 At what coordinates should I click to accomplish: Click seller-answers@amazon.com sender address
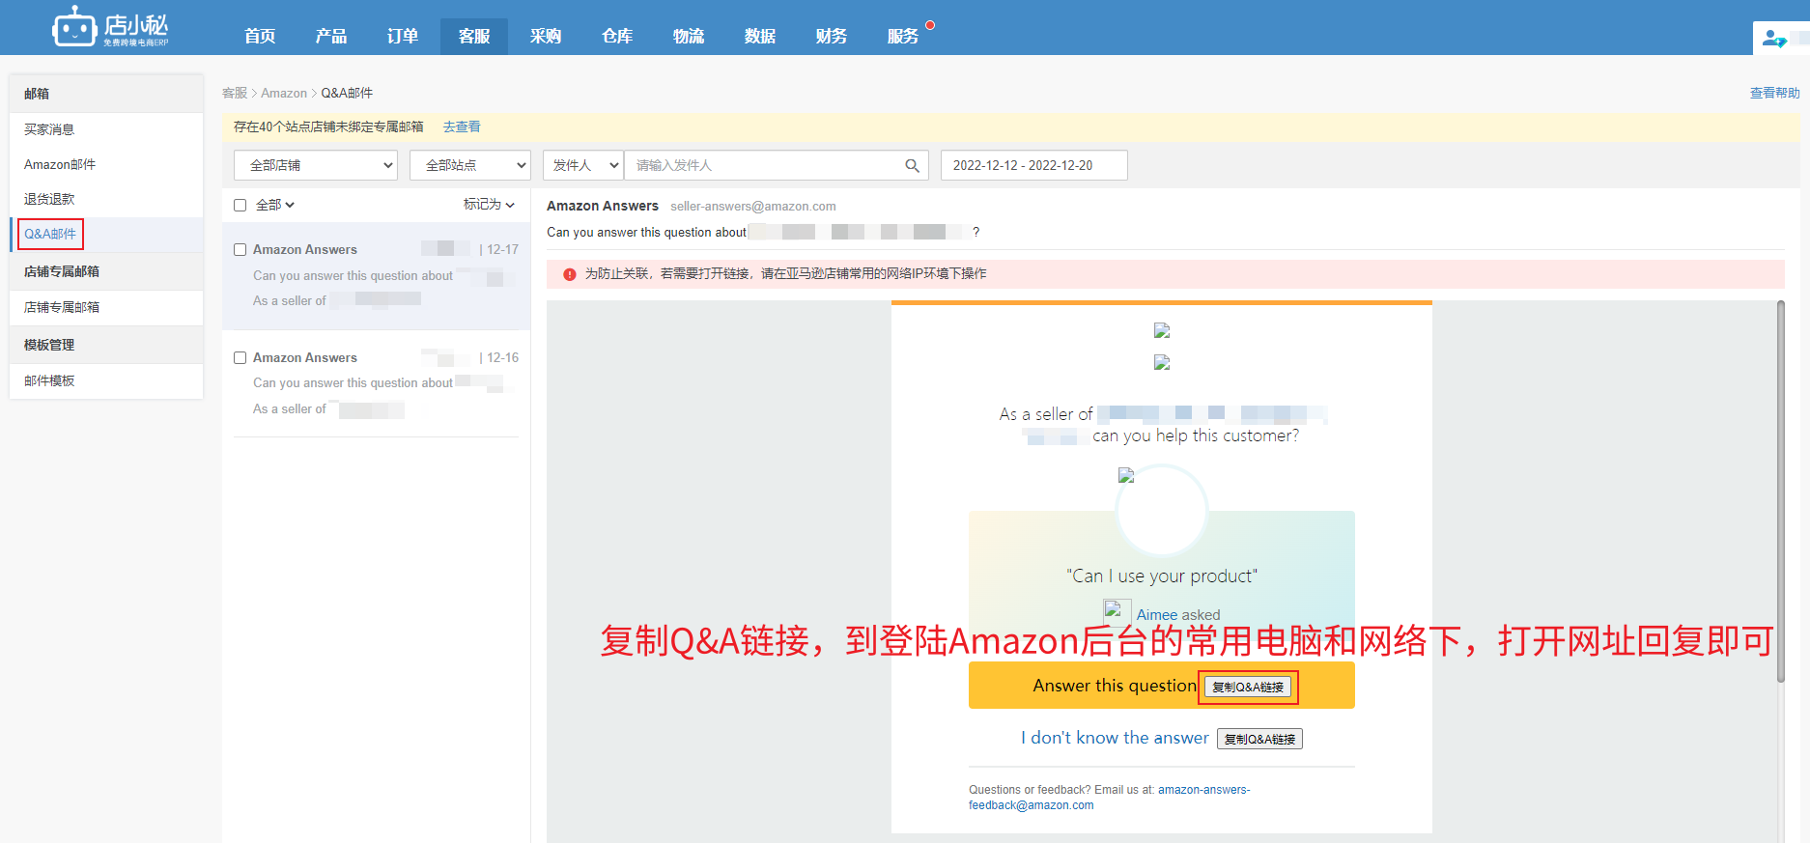(x=753, y=206)
